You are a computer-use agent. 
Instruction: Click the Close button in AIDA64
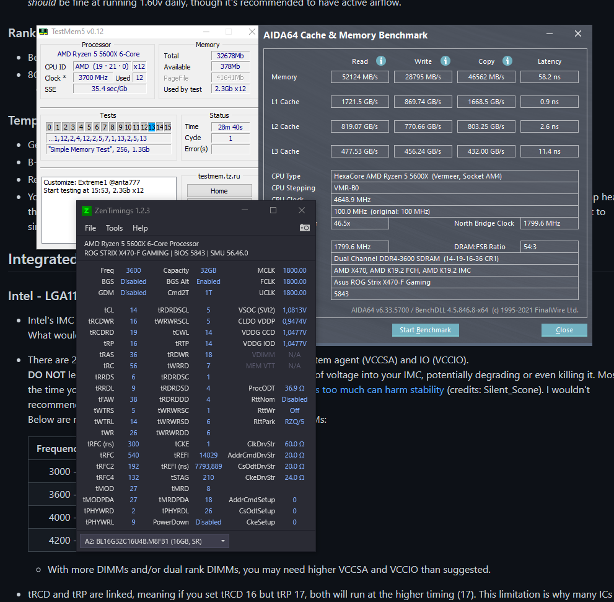(x=564, y=330)
